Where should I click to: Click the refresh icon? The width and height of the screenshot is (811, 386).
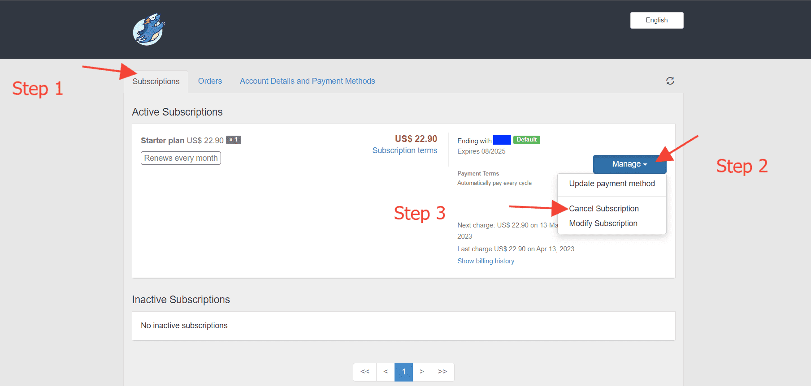click(670, 81)
